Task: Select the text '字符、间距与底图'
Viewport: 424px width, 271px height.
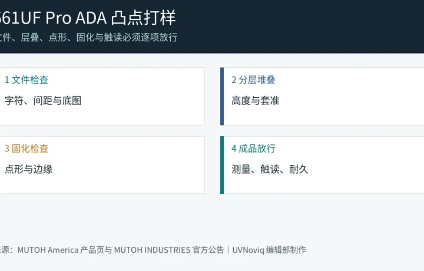Action: tap(43, 101)
